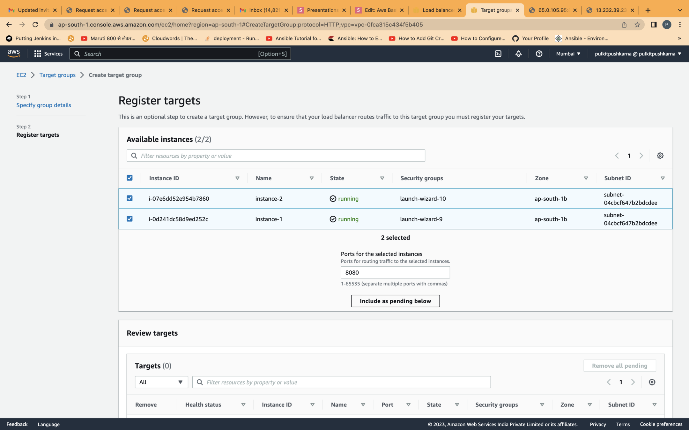Click the AWS logo home icon
689x430 pixels.
pyautogui.click(x=14, y=54)
